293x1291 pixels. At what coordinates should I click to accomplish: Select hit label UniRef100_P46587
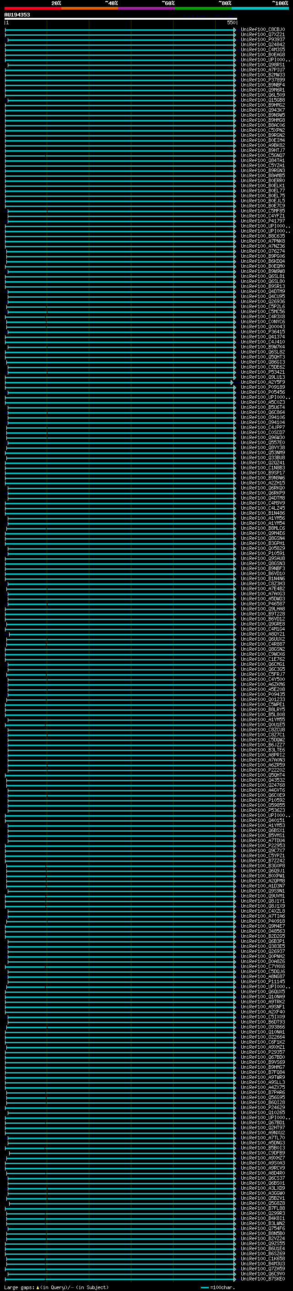[263, 604]
